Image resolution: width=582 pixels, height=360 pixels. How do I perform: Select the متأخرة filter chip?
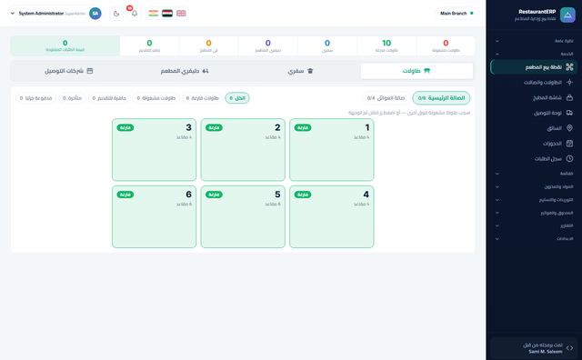click(72, 98)
